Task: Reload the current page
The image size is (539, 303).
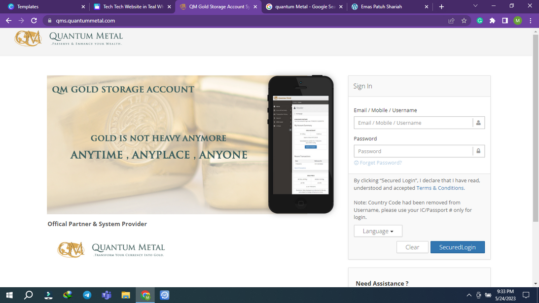Action: 34,21
